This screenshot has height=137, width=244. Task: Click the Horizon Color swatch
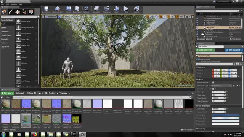226,118
